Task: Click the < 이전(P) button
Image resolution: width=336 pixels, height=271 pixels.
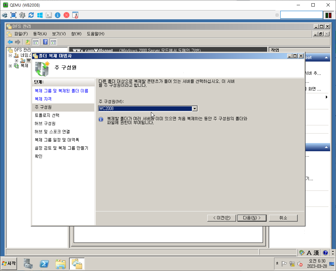Action: [222, 218]
